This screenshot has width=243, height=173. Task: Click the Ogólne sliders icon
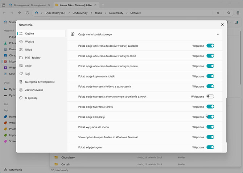[x=21, y=34]
